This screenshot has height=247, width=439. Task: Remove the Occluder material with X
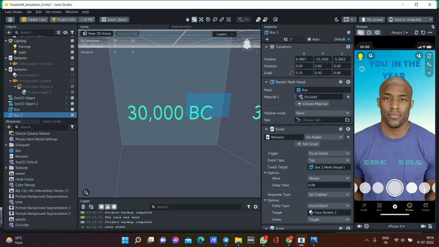(348, 97)
